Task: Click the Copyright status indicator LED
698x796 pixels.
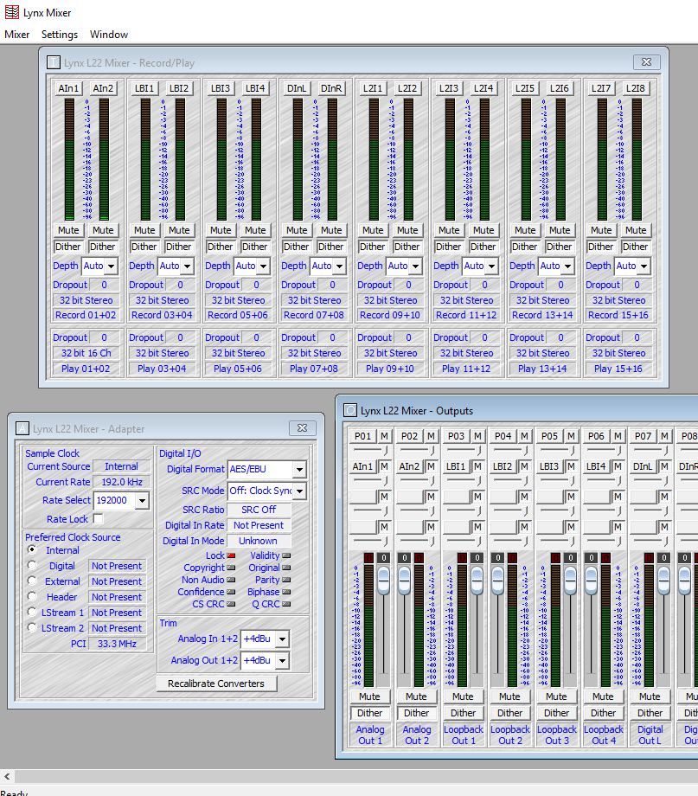Action: tap(231, 568)
